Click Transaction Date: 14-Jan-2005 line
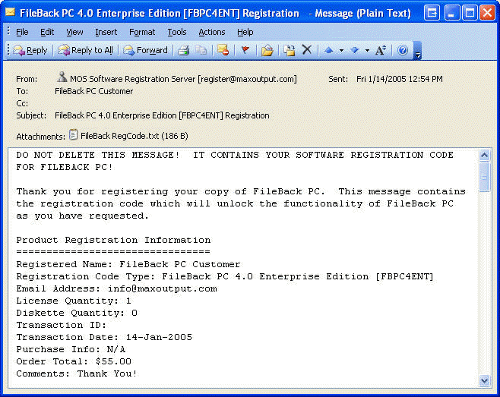The height and width of the screenshot is (397, 500). 104,337
